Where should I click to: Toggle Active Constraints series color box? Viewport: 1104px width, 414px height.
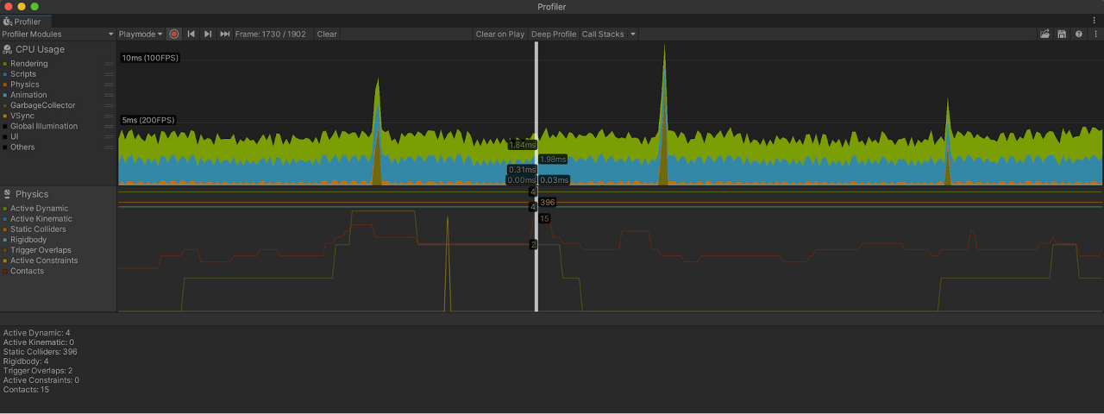point(5,260)
